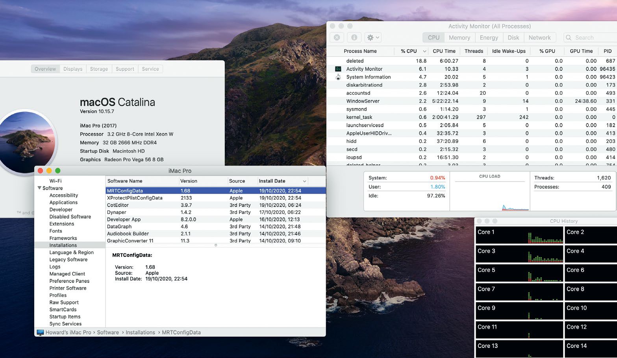
Task: Click the Activity Monitor app icon in process list
Action: 338,69
